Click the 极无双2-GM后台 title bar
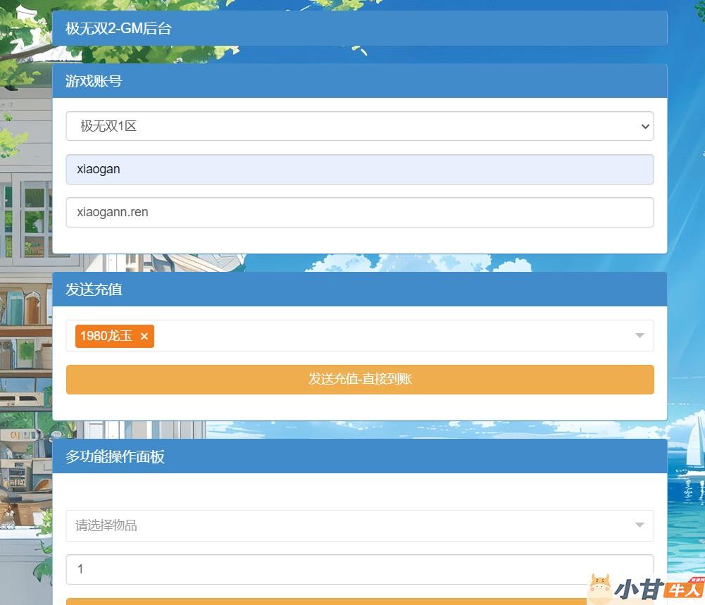Image resolution: width=705 pixels, height=605 pixels. (359, 29)
